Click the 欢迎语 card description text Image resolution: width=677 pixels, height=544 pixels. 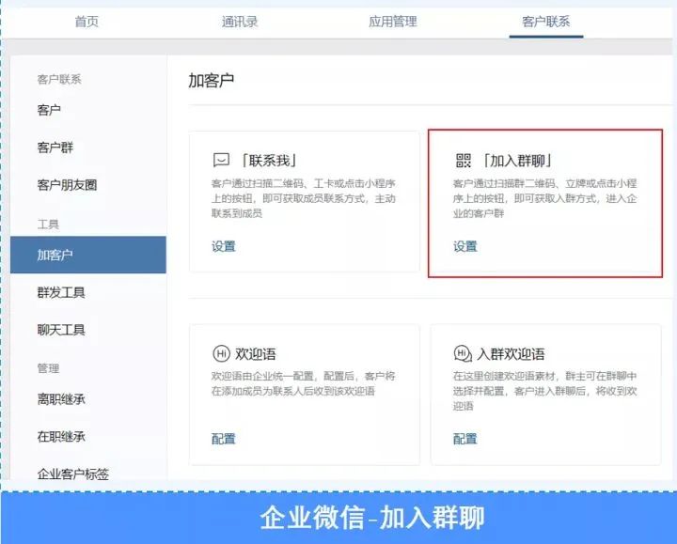pos(303,383)
